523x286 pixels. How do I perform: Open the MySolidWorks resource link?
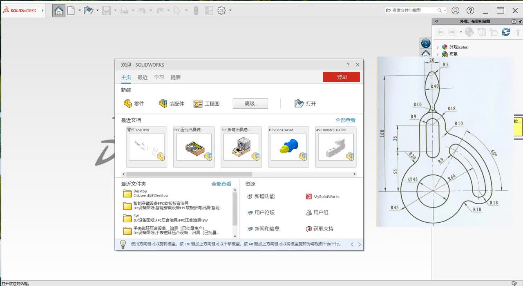[x=323, y=197]
